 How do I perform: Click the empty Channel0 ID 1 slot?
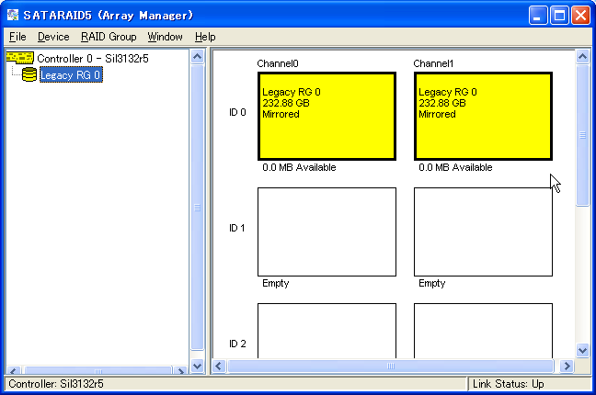327,231
